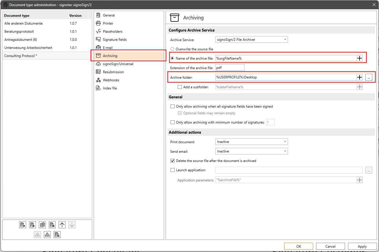The image size is (379, 252).
Task: Click plus icon beside application parameters
Action: (360, 180)
